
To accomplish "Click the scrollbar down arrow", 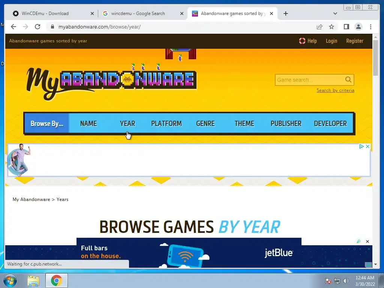I will 375,264.
